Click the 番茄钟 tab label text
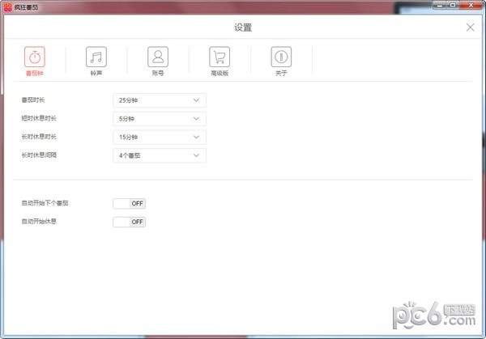 35,73
